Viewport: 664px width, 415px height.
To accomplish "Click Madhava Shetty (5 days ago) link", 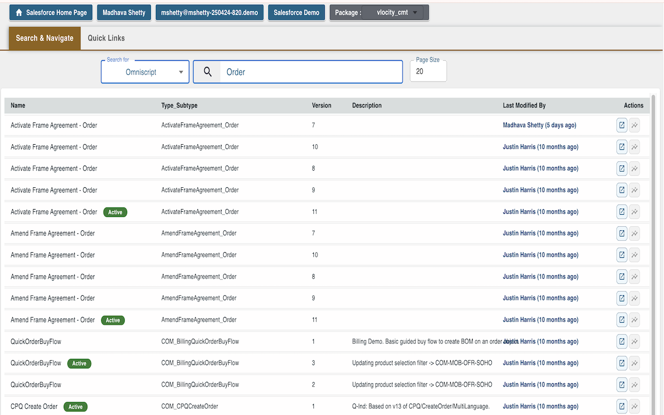I will point(539,125).
